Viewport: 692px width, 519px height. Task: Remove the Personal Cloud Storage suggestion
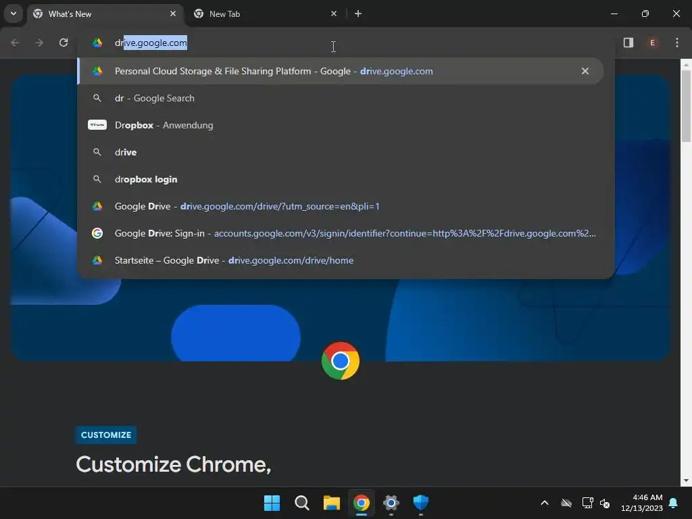(585, 71)
